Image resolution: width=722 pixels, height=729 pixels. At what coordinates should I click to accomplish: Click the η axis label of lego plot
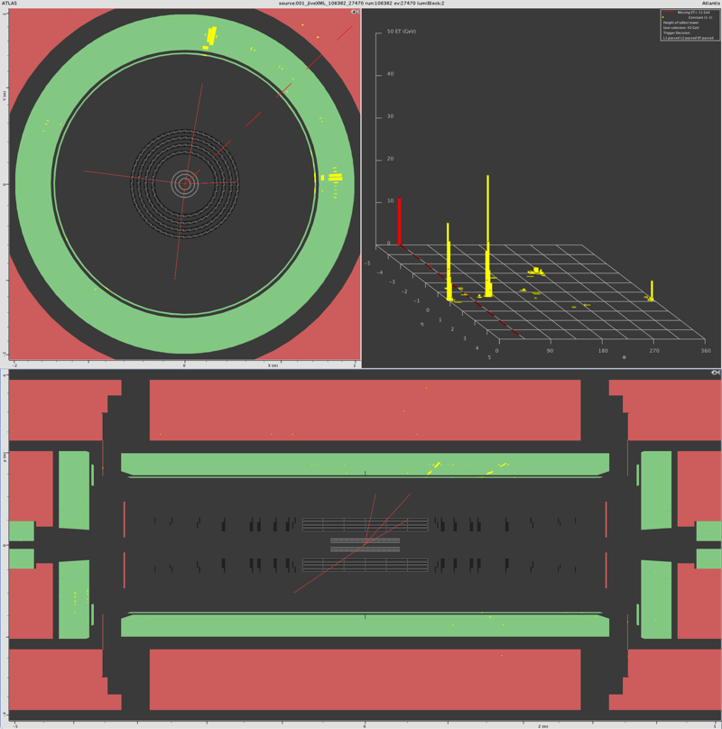(421, 323)
